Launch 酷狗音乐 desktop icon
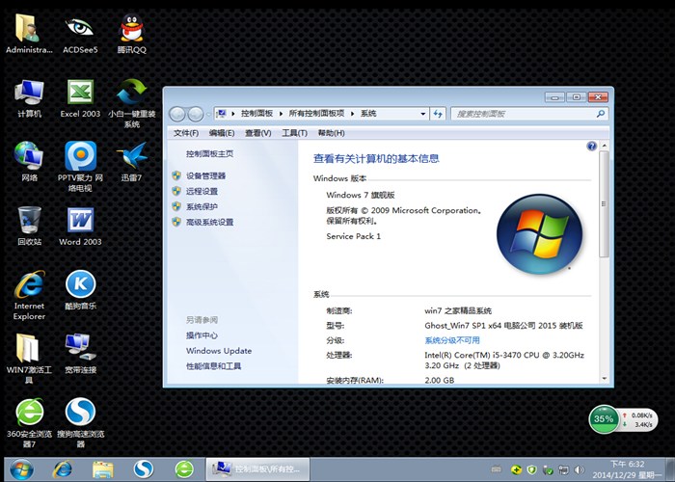Viewport: 675px width, 482px height. click(x=80, y=289)
